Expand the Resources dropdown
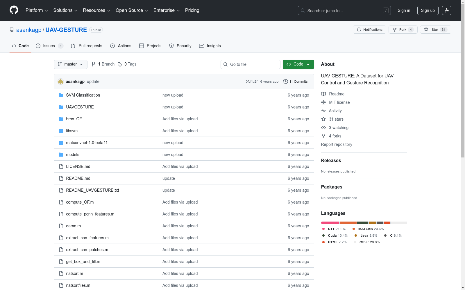 (x=96, y=10)
